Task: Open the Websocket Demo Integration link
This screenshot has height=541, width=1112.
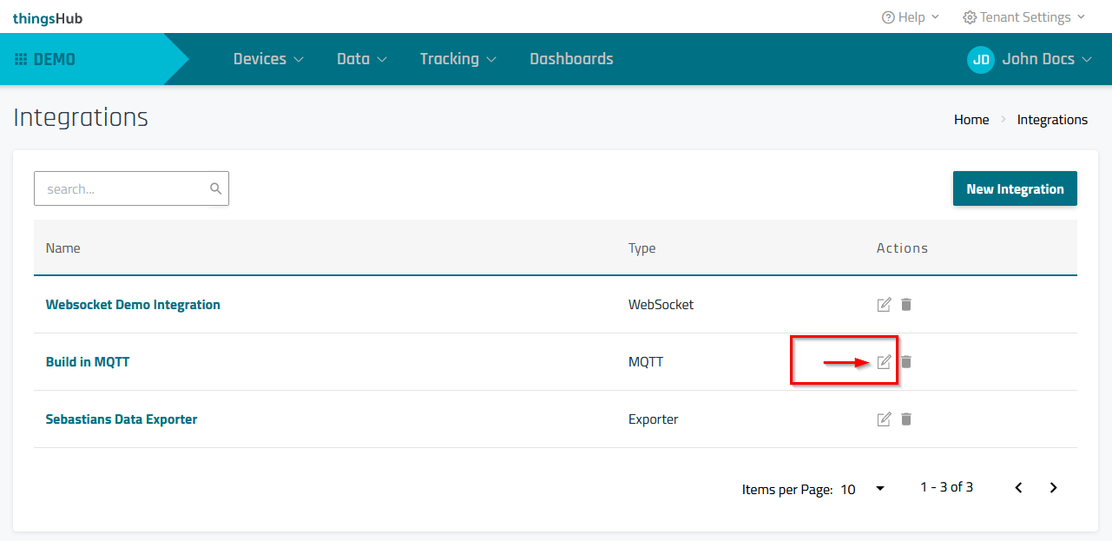Action: pos(133,305)
